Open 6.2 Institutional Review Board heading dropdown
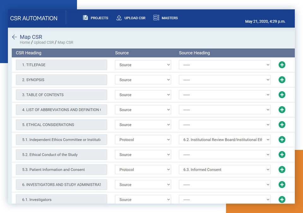Viewport: 303px width, 213px height. point(224,139)
